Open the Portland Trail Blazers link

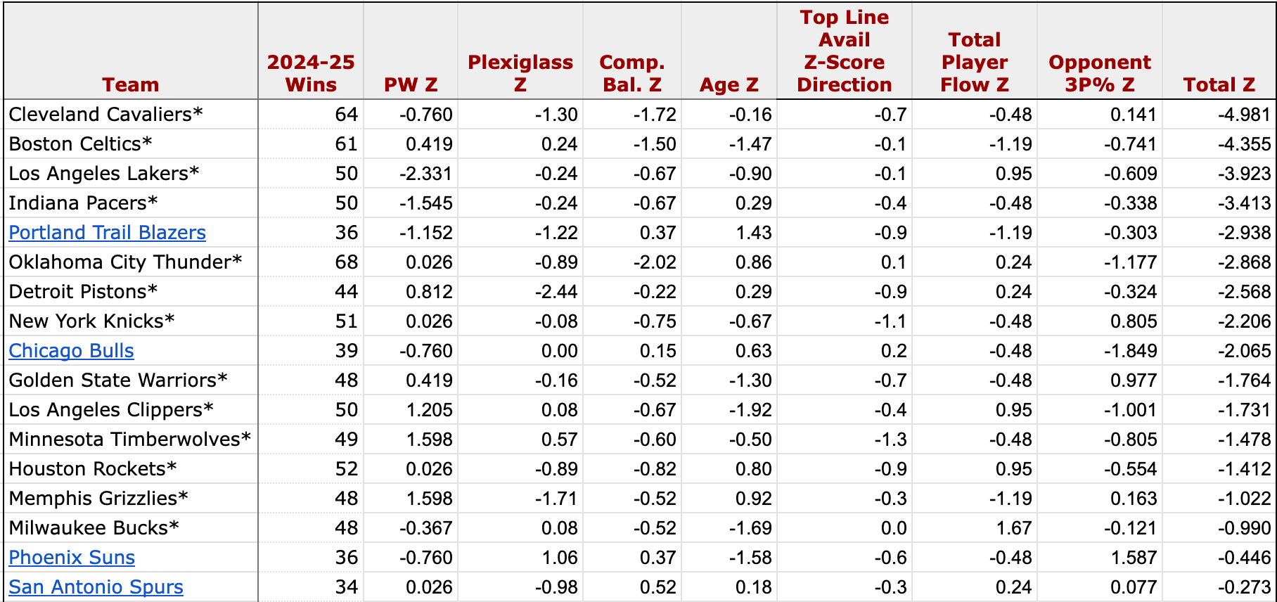point(107,233)
